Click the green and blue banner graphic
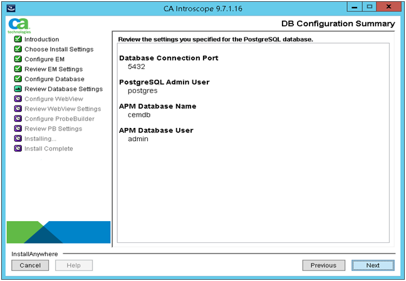406x281 pixels. point(58,232)
